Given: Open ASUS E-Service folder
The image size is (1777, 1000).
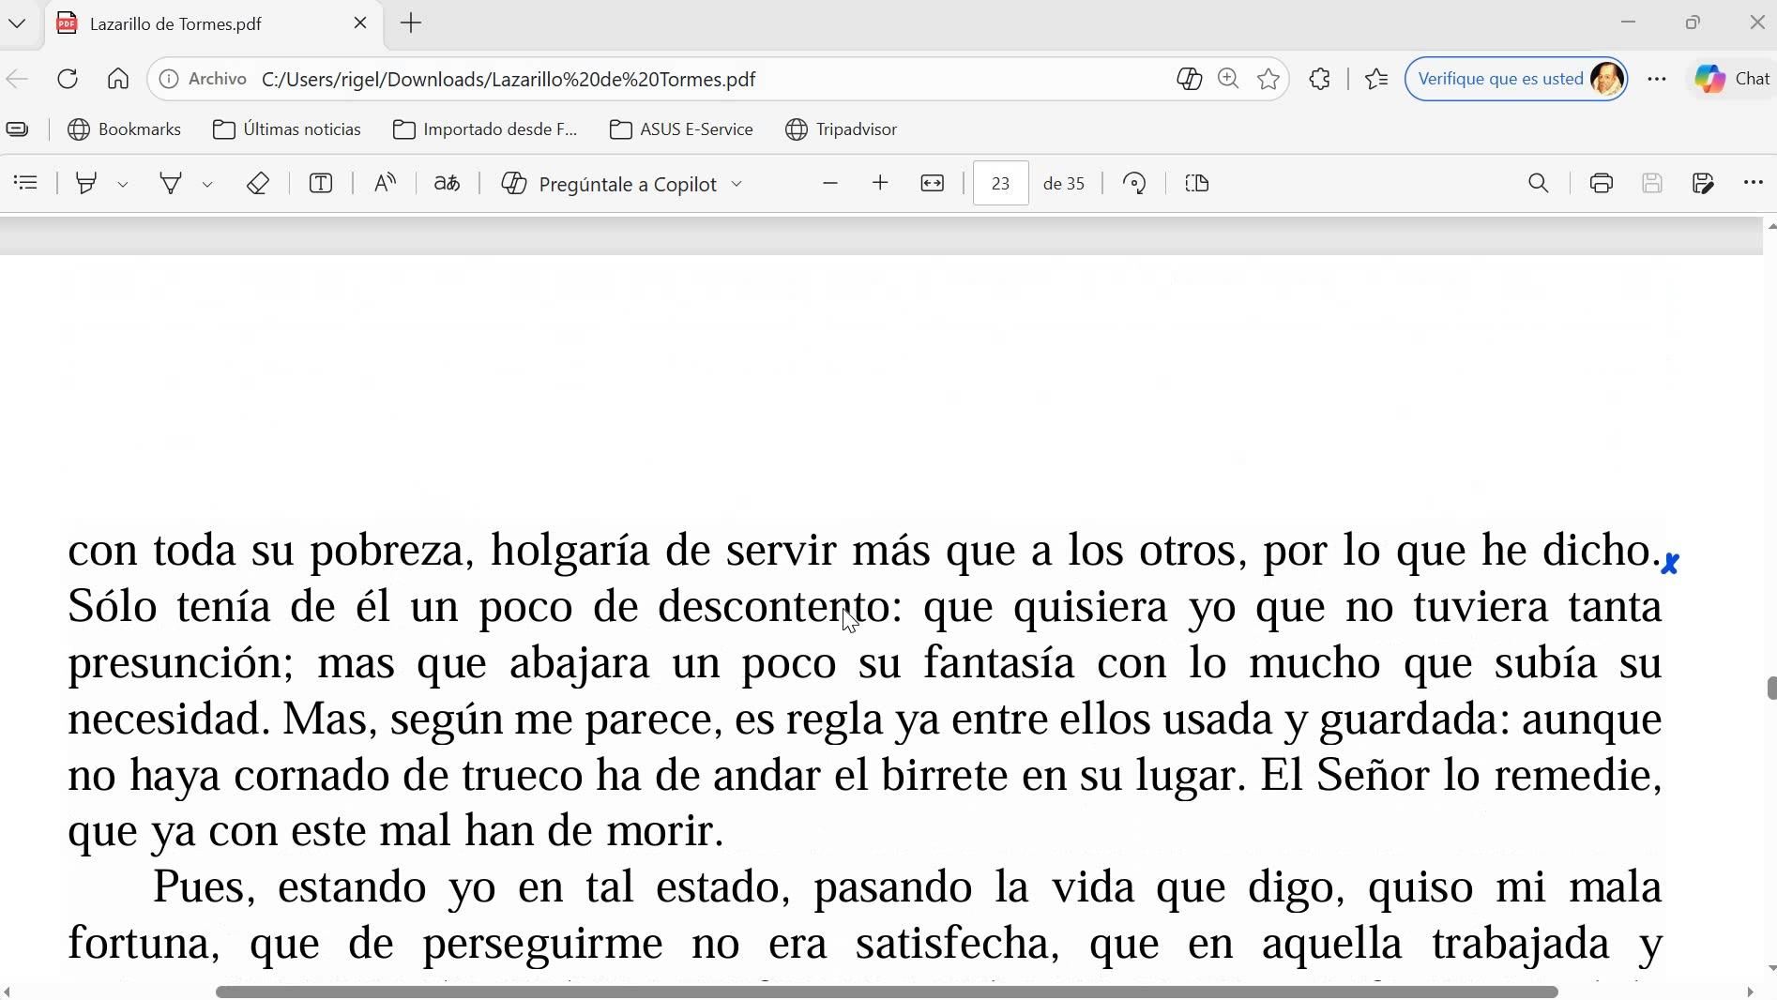Looking at the screenshot, I should click(x=681, y=129).
